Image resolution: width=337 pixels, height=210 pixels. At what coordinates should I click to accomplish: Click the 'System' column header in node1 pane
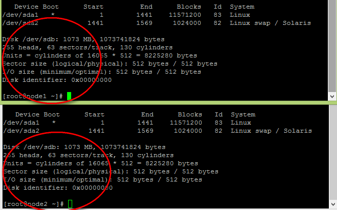(x=242, y=7)
